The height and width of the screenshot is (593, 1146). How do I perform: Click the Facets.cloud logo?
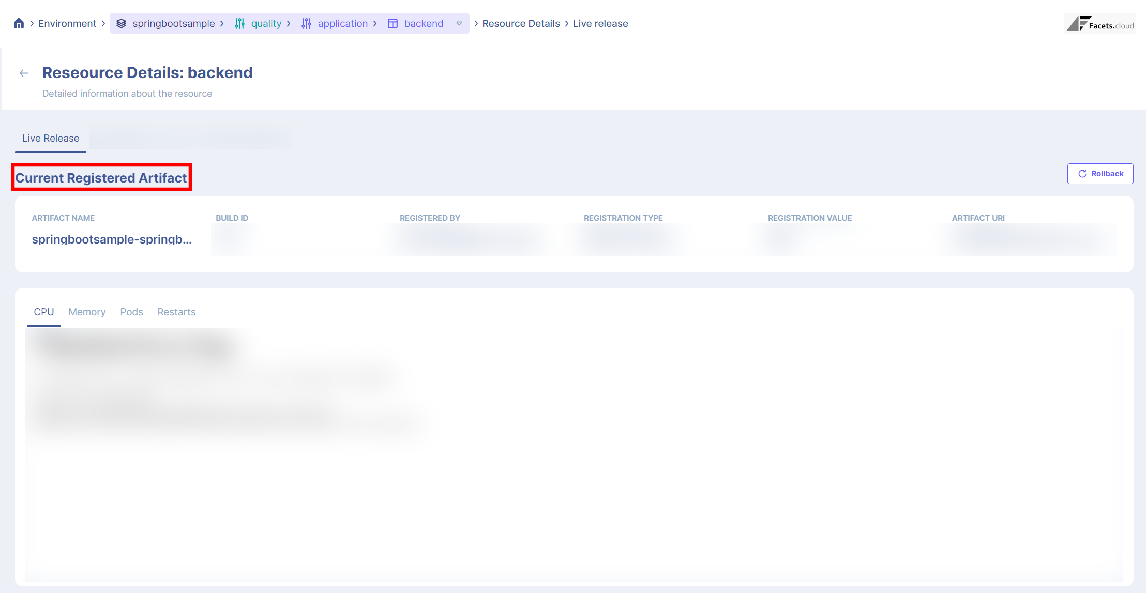click(x=1100, y=24)
